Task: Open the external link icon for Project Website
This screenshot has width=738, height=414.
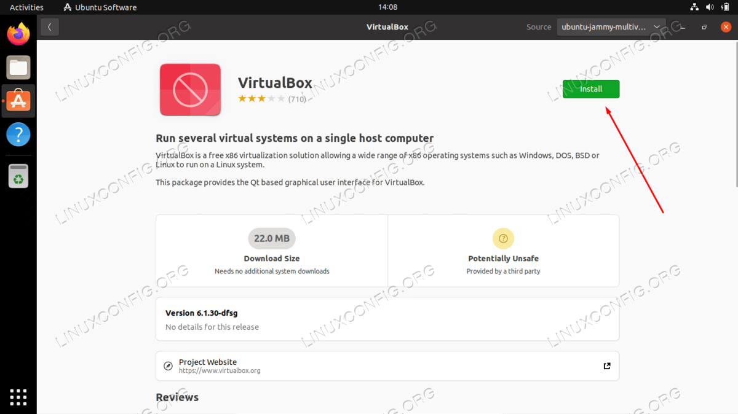Action: (607, 366)
